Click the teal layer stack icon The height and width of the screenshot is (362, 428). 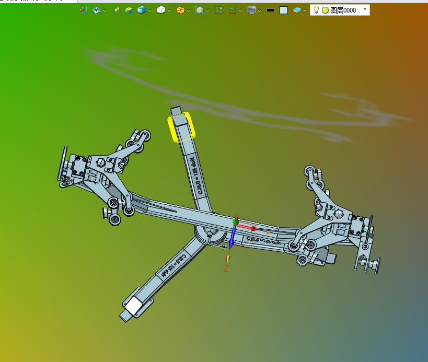[x=297, y=10]
